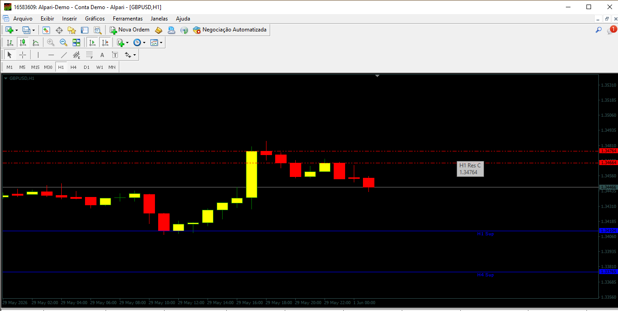Open the profiles icon
618x311 pixels.
pyautogui.click(x=26, y=30)
